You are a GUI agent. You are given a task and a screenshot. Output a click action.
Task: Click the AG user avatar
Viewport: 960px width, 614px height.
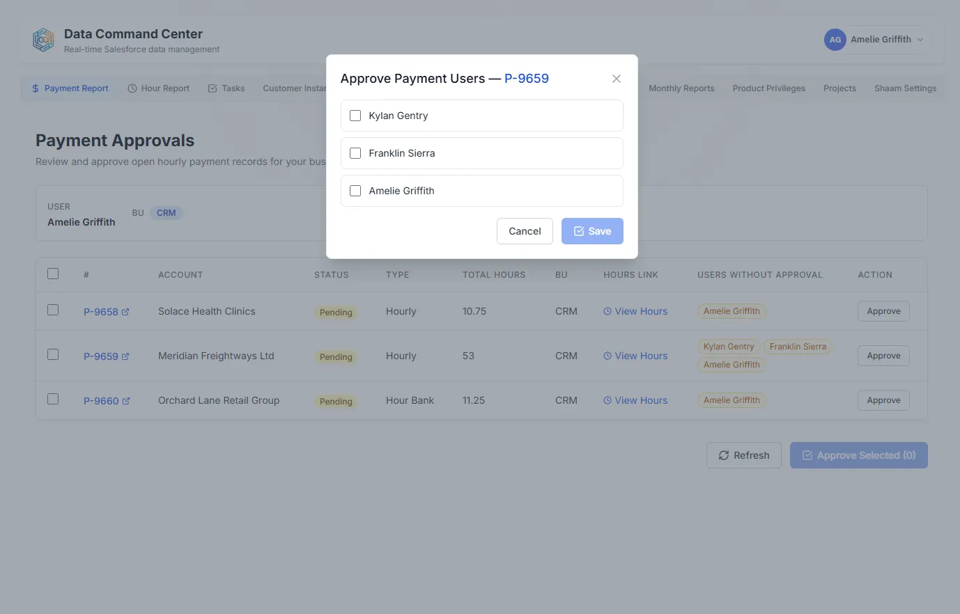835,40
